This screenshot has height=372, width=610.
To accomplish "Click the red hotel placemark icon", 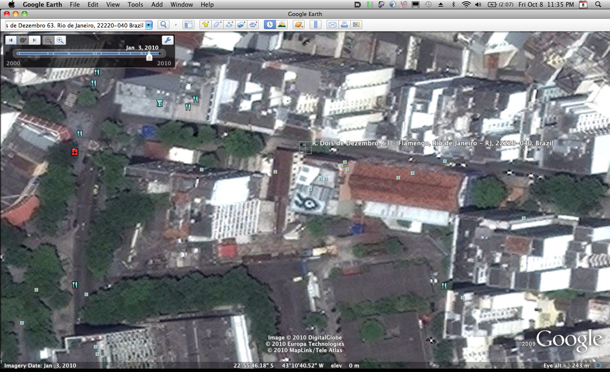I will [75, 152].
